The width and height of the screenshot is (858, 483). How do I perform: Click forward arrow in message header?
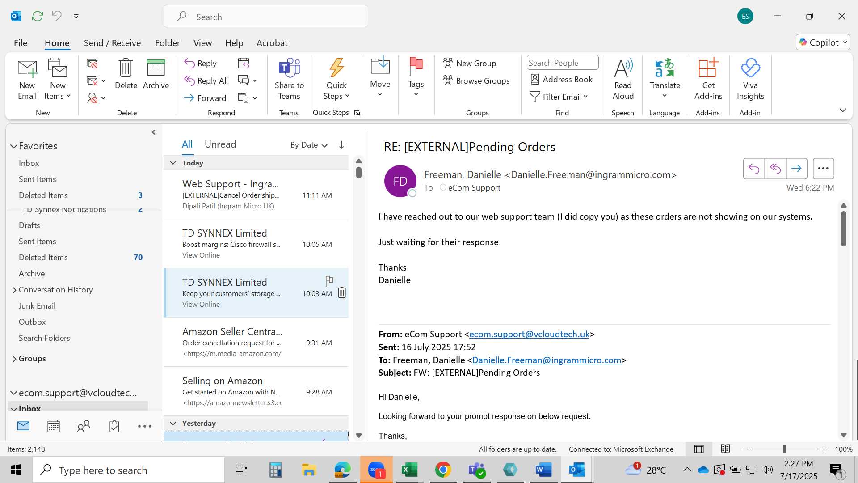click(796, 169)
